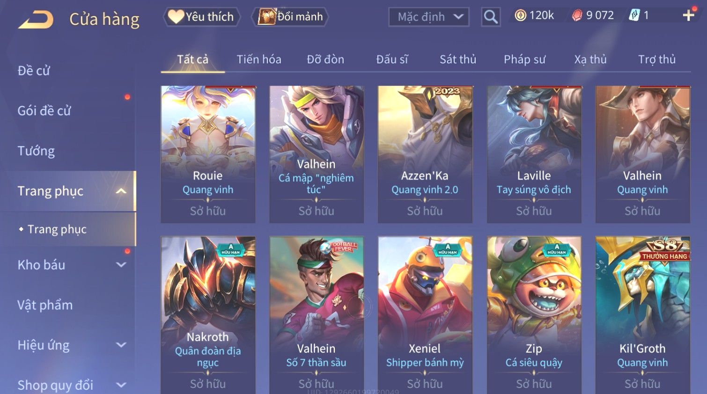Viewport: 707px width, 394px height.
Task: Click the red gem 9 072 icon
Action: tap(577, 15)
